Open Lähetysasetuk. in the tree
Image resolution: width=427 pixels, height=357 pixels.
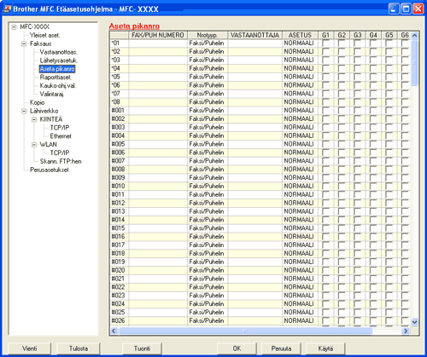(x=59, y=60)
